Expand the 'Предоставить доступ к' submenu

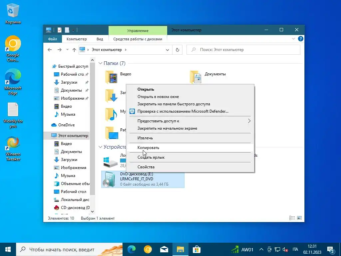pyautogui.click(x=190, y=121)
